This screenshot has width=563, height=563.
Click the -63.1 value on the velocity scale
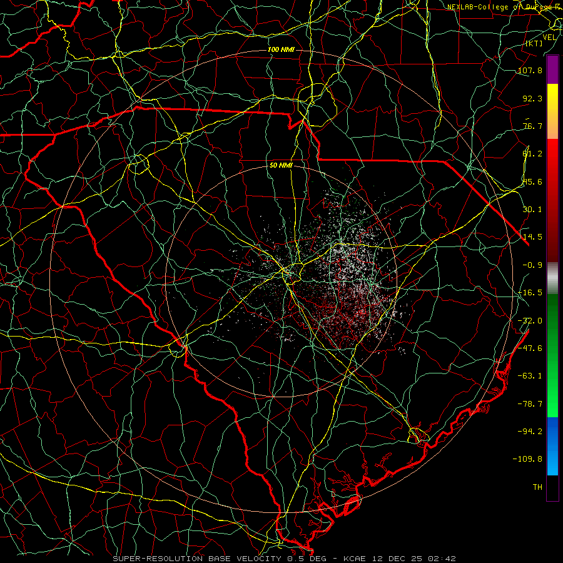(x=530, y=376)
